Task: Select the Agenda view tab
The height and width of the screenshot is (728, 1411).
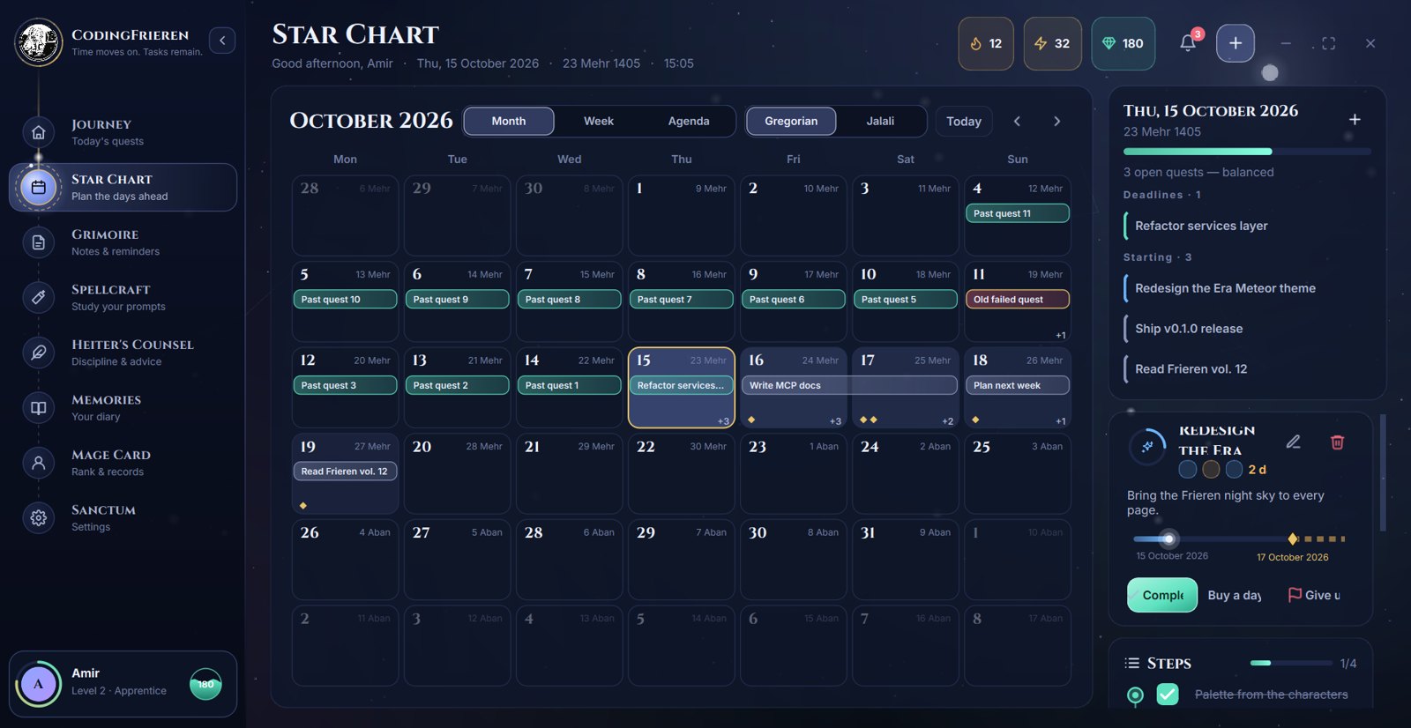Action: tap(689, 121)
